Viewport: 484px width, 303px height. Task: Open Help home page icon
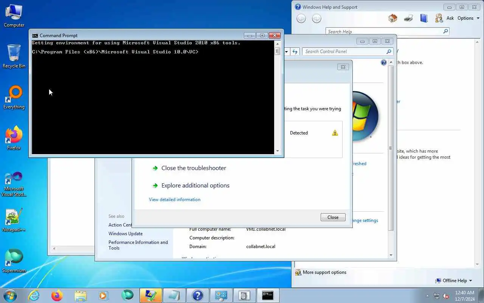pos(393,18)
